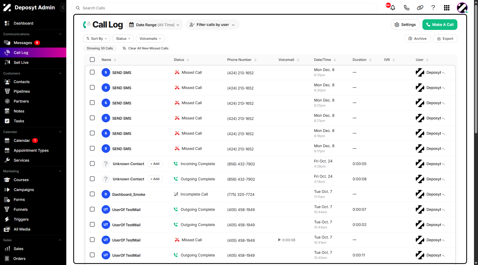The height and width of the screenshot is (265, 478).
Task: Open the notifications bell icon
Action: (x=392, y=8)
